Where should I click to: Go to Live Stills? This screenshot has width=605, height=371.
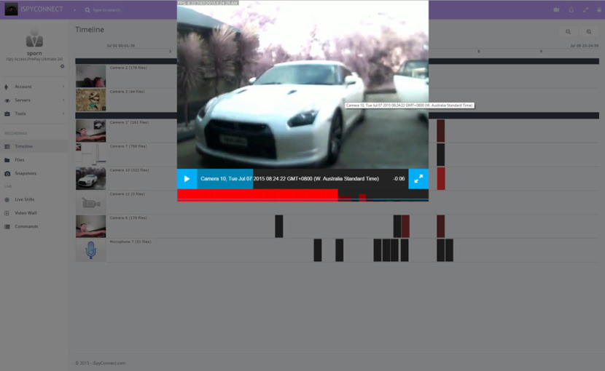[x=25, y=199]
